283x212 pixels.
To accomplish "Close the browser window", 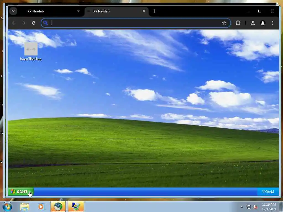I will 272,11.
